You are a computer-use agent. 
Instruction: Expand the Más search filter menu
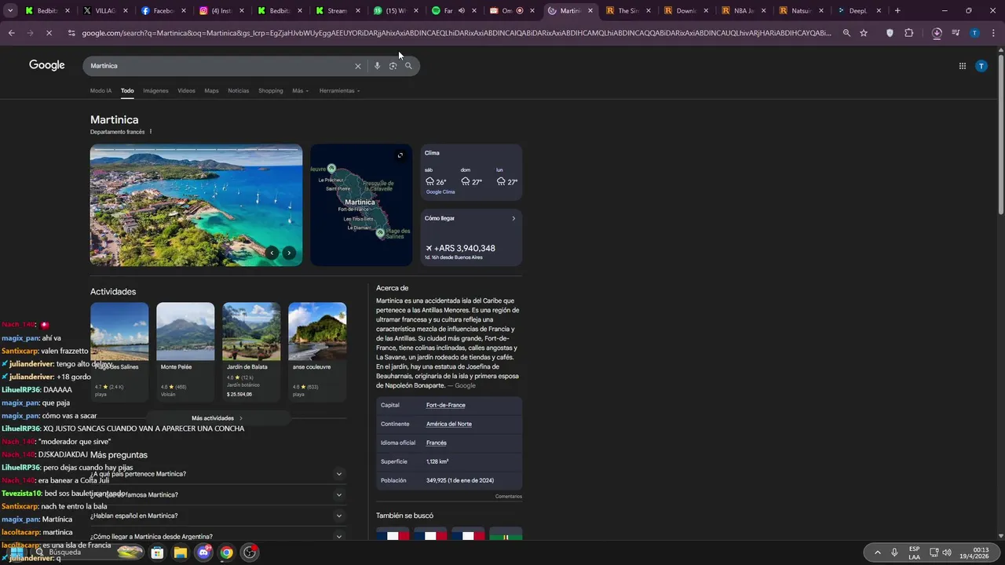pos(300,90)
